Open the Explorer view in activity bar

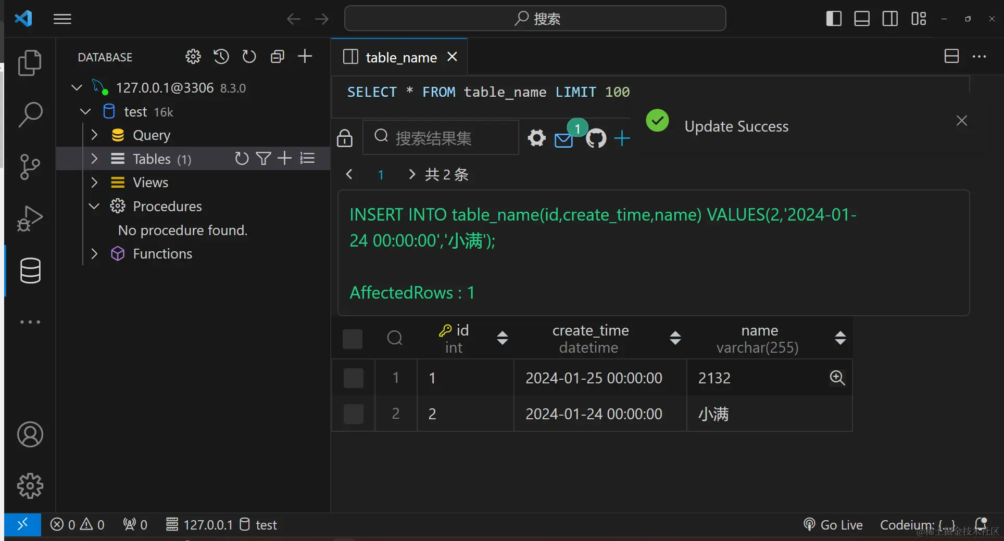30,62
